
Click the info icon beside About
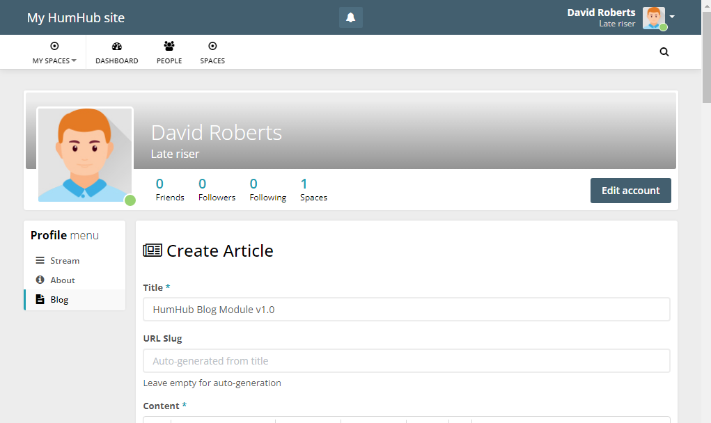point(40,280)
